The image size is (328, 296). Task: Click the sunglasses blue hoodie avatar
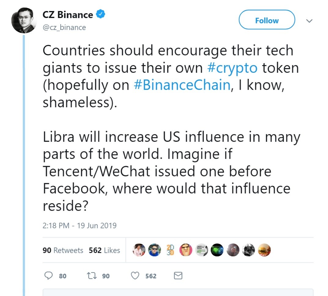pyautogui.click(x=154, y=250)
